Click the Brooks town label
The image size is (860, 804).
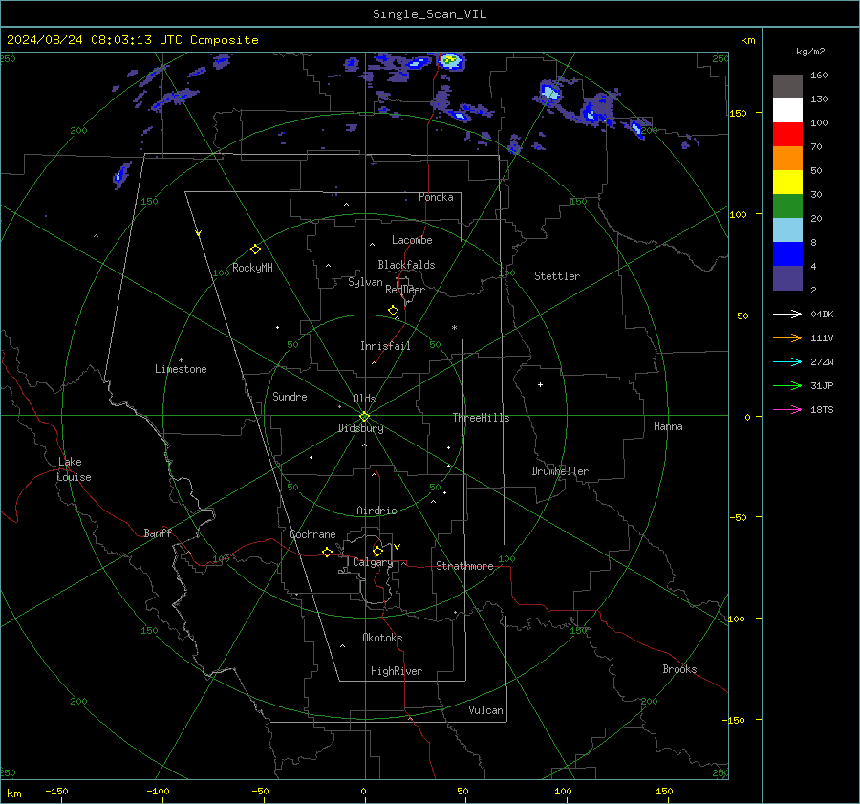[679, 669]
